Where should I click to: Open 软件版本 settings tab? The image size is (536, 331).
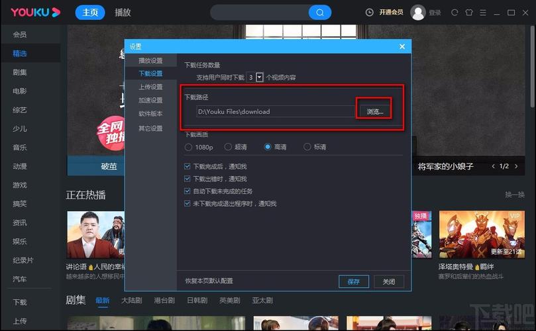(151, 113)
